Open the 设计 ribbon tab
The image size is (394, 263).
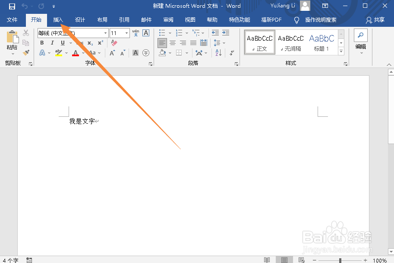(80, 19)
